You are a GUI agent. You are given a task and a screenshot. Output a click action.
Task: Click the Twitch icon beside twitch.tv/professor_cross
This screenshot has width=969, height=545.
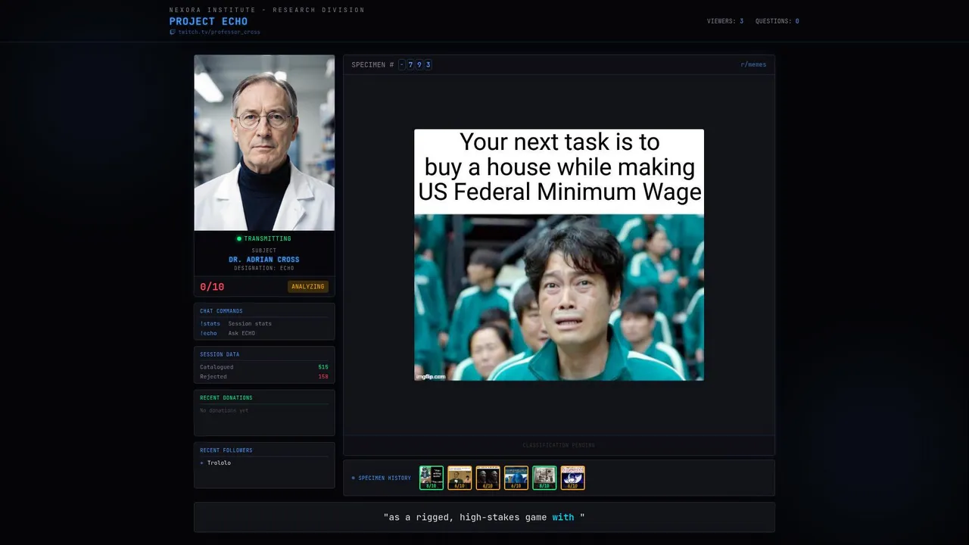(173, 32)
